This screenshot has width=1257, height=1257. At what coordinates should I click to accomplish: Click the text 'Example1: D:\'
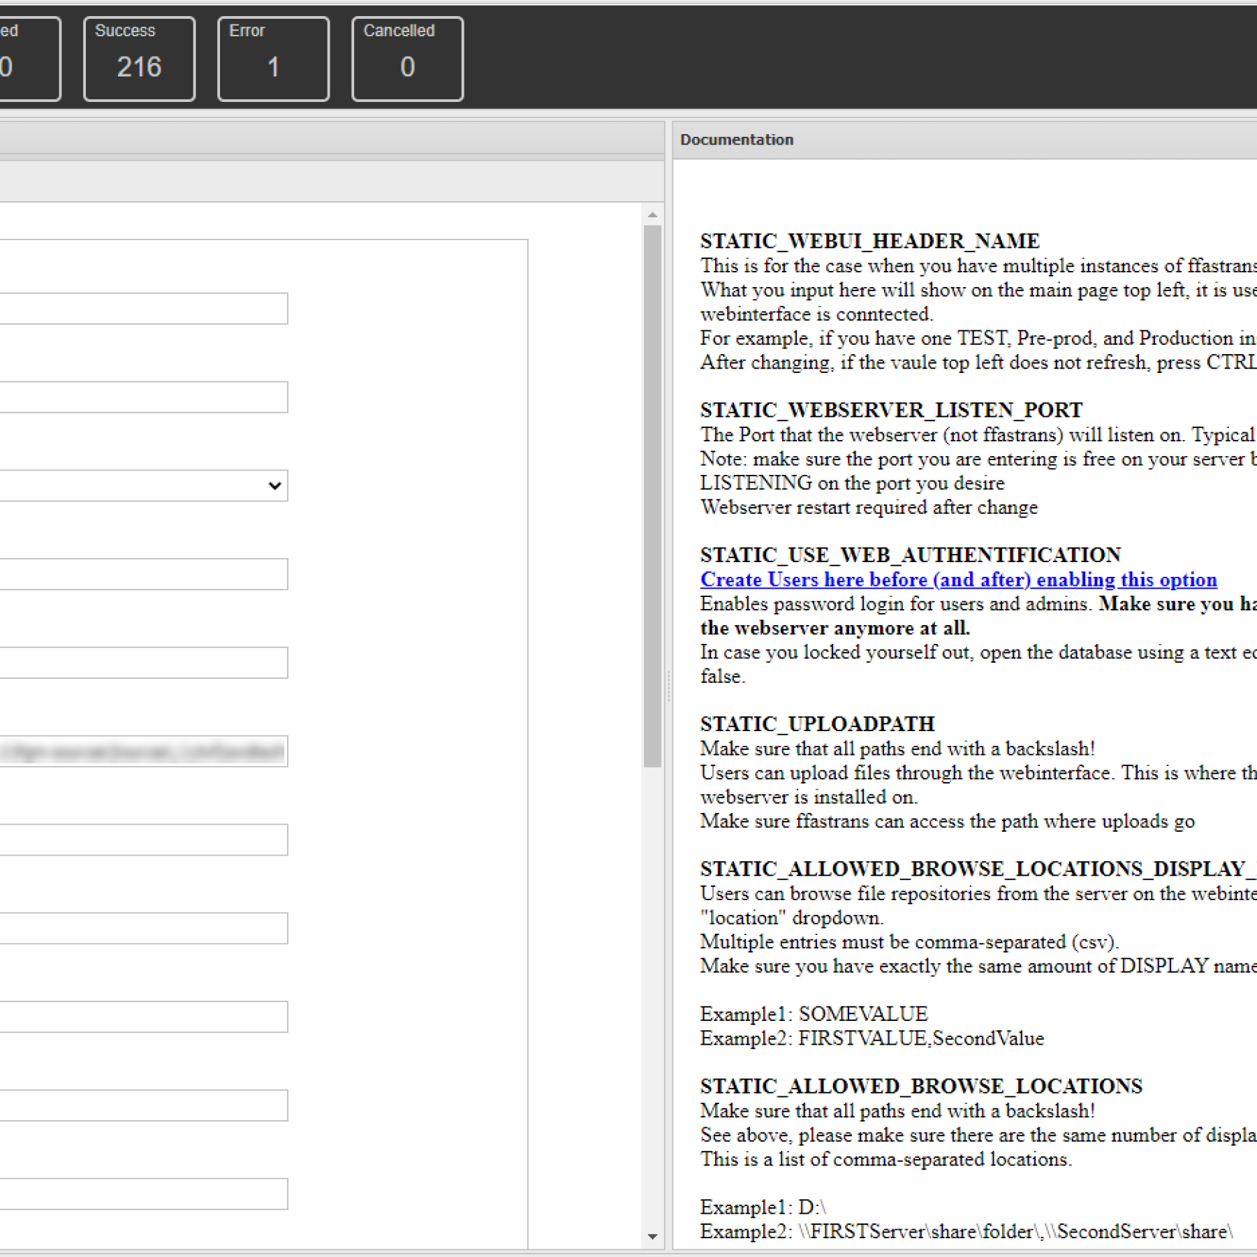763,1207
